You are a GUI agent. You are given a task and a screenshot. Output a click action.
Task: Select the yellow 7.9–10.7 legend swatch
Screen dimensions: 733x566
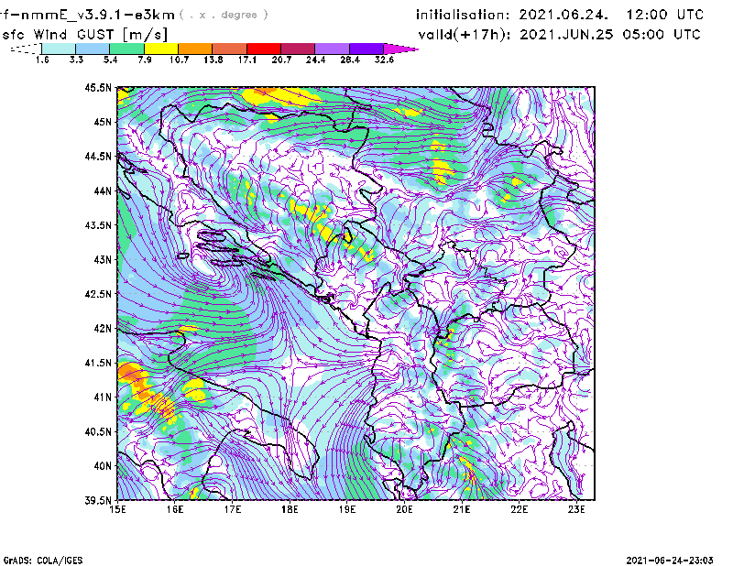click(x=161, y=49)
